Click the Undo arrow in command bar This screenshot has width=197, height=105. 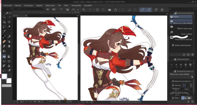(84, 10)
